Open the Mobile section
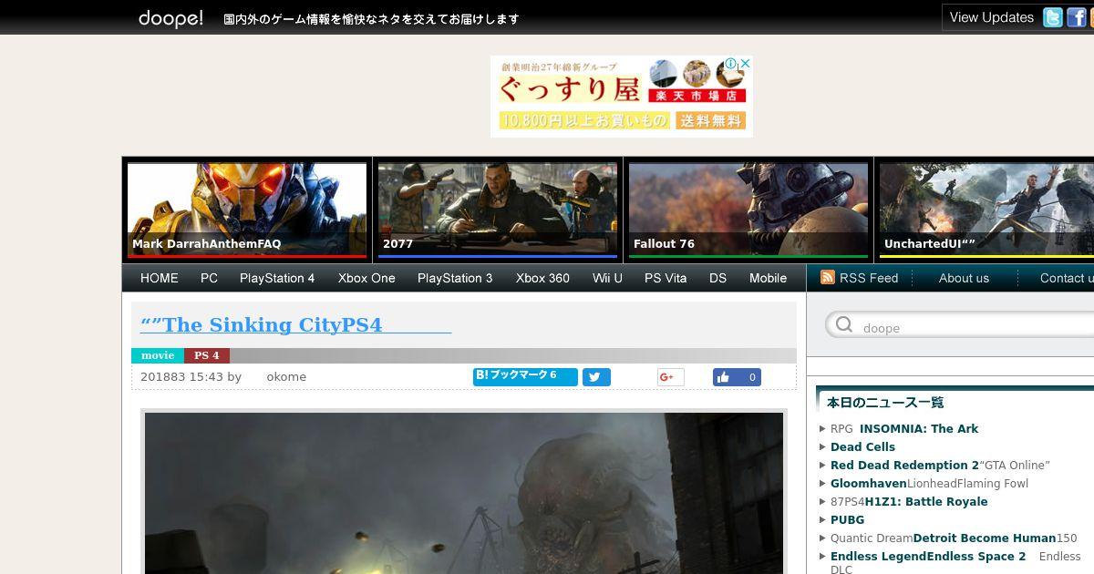Viewport: 1094px width, 574px height. tap(768, 278)
